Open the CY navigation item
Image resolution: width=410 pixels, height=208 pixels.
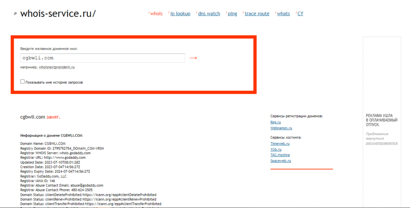click(301, 14)
